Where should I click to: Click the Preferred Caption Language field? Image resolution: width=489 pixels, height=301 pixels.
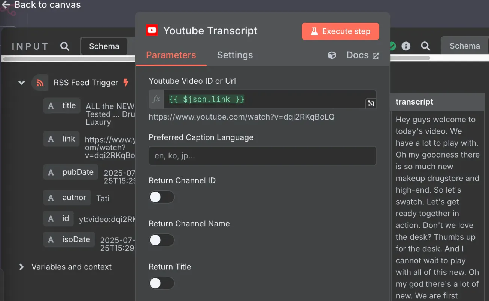click(x=262, y=156)
